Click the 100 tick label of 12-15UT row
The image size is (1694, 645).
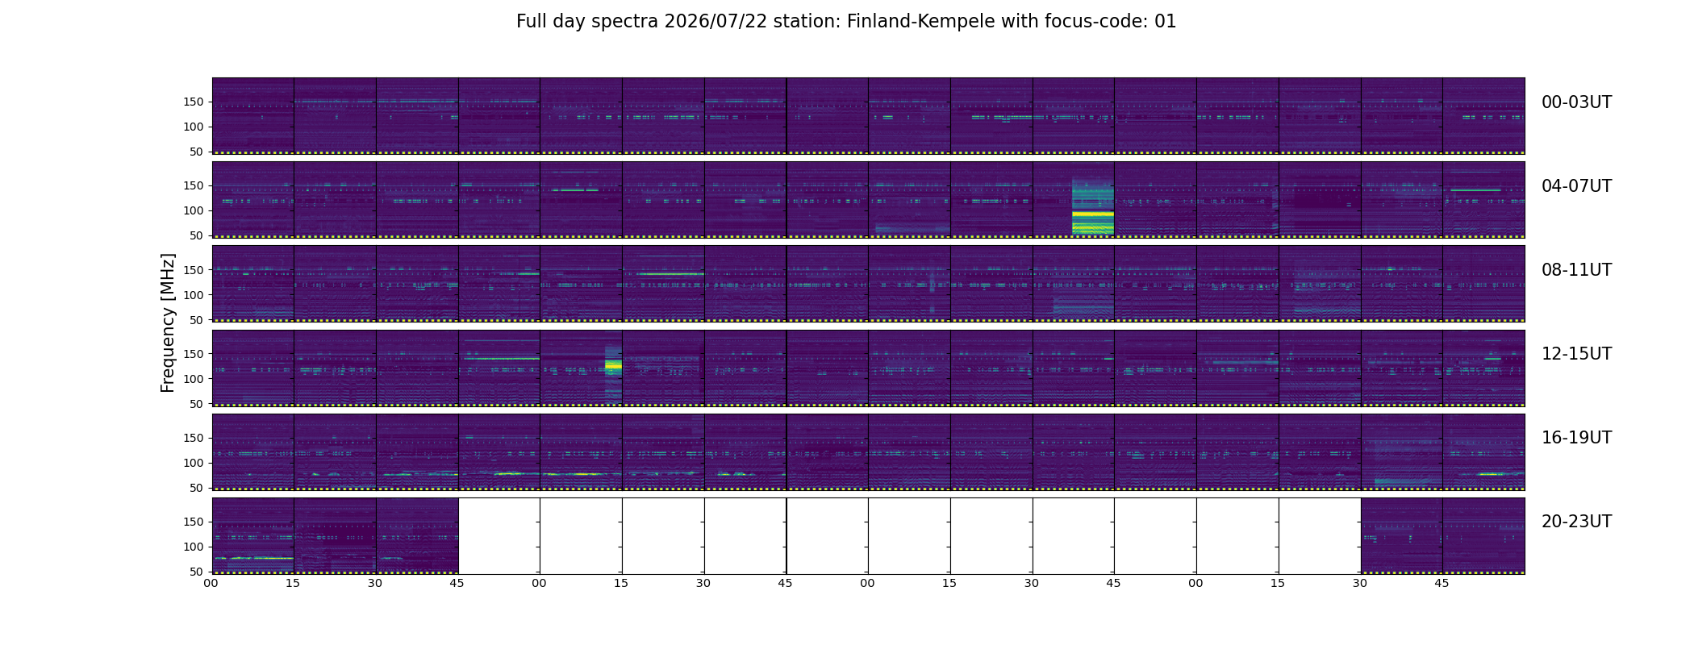(195, 379)
